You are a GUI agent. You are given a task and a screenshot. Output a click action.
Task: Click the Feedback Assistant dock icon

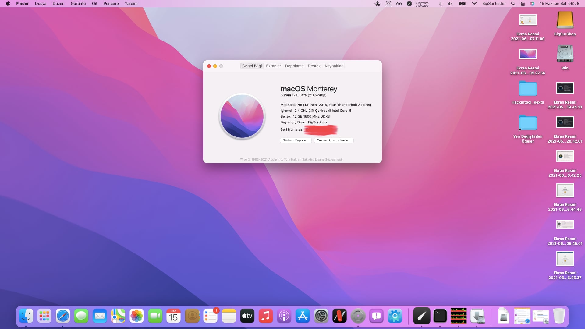click(x=377, y=316)
